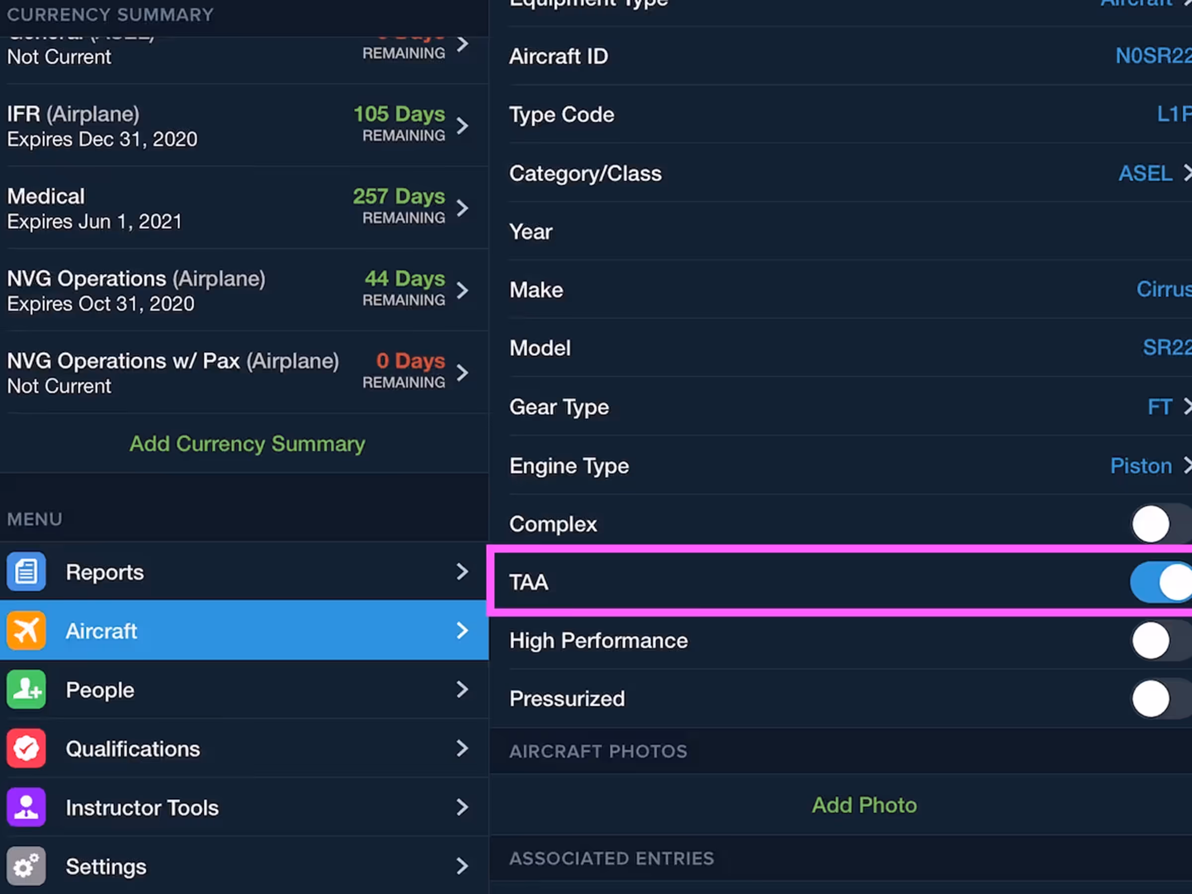The image size is (1192, 894).
Task: Expand Category/Class ASEL selector
Action: click(x=1153, y=173)
